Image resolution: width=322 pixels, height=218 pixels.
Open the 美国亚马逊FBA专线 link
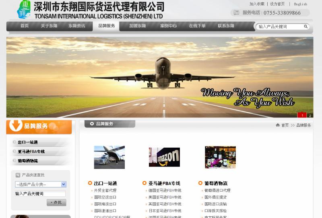(x=165, y=197)
